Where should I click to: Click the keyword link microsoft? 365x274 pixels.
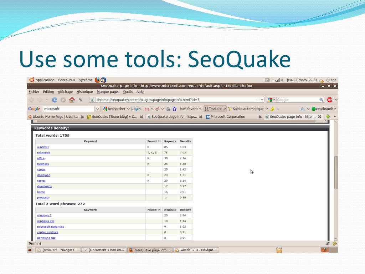tap(44, 153)
